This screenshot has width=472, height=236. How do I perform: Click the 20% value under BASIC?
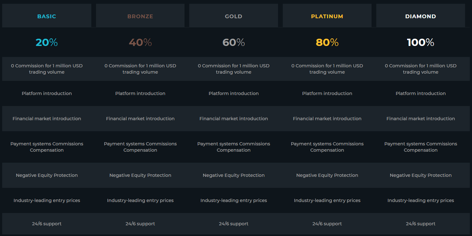(x=47, y=42)
